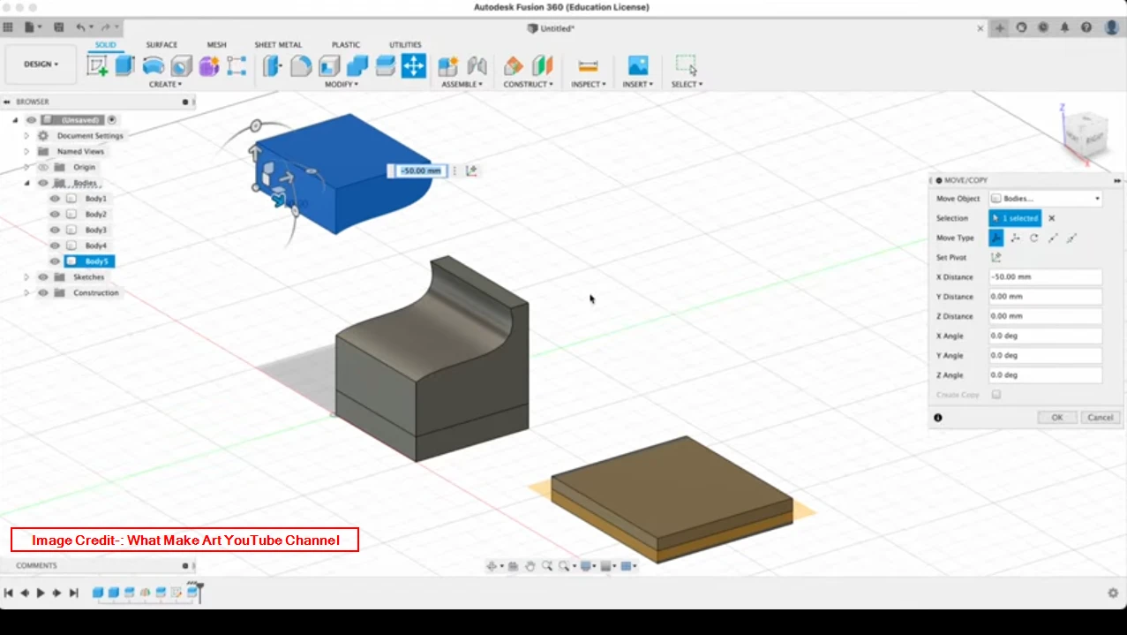Select the Press Pull tool icon
The image size is (1127, 635).
point(273,65)
